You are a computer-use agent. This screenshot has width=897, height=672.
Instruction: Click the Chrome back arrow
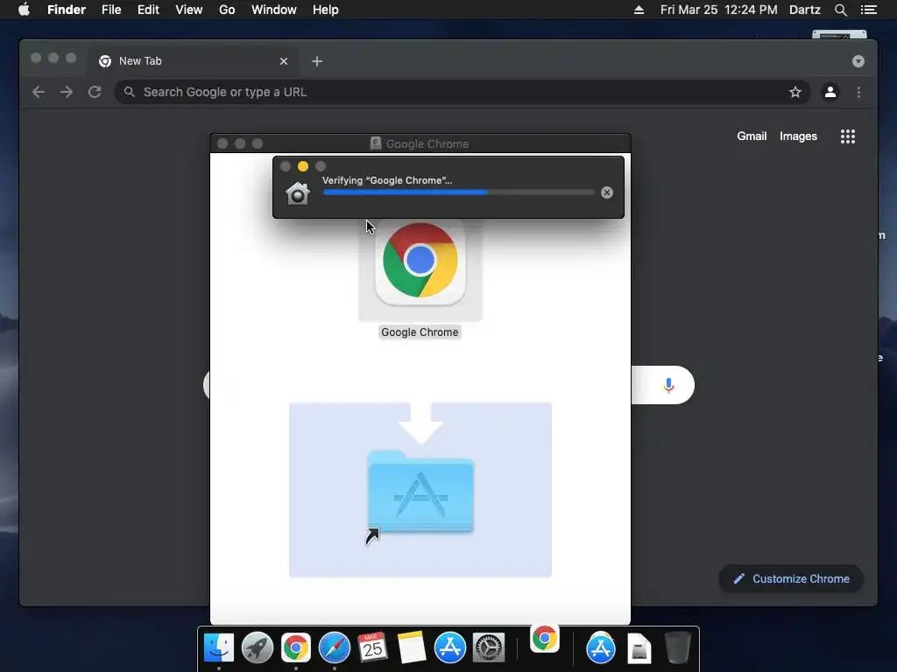click(x=39, y=92)
